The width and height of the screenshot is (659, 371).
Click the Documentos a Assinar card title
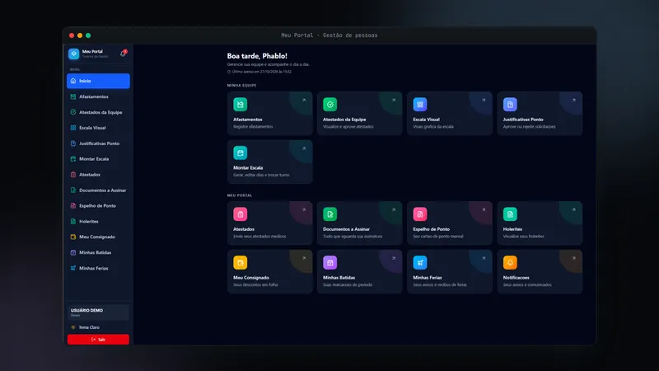pyautogui.click(x=346, y=229)
